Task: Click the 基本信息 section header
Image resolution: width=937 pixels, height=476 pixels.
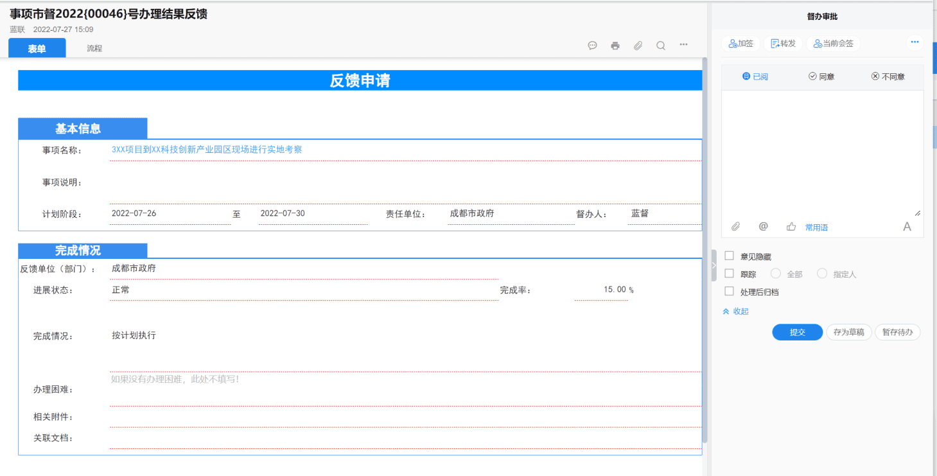Action: [83, 128]
